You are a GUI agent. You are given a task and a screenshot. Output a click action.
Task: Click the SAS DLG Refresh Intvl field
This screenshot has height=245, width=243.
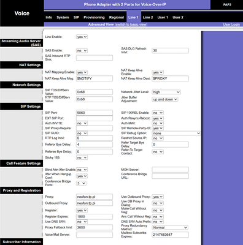[170, 50]
